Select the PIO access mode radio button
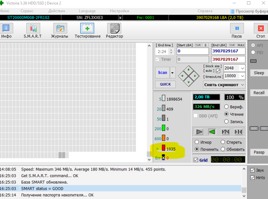Screen dimensions: 268x199 click(x=253, y=52)
